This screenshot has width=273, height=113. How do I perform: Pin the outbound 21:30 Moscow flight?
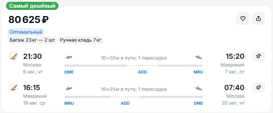258,56
